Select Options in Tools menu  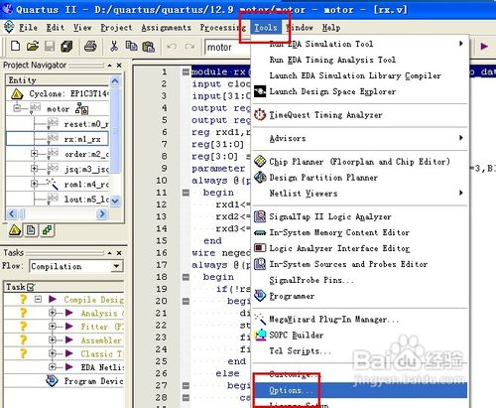[x=360, y=390]
